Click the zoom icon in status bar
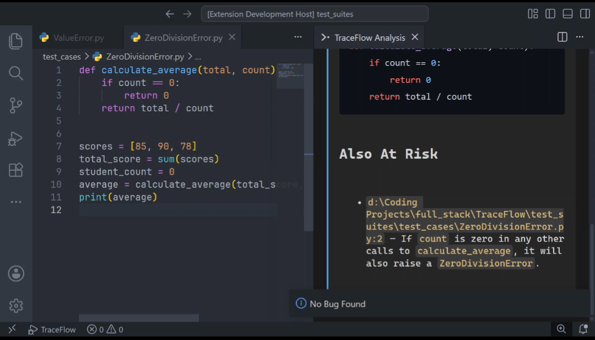Screen dimensions: 595x340 coord(561,329)
